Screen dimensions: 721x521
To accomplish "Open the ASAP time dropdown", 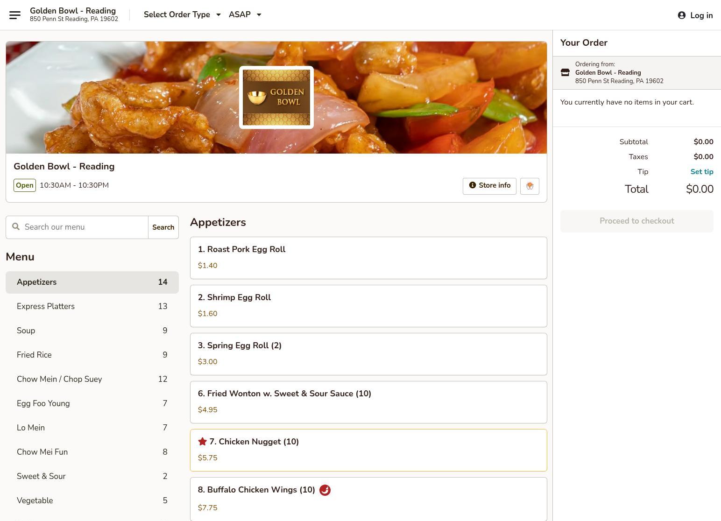I will [245, 15].
